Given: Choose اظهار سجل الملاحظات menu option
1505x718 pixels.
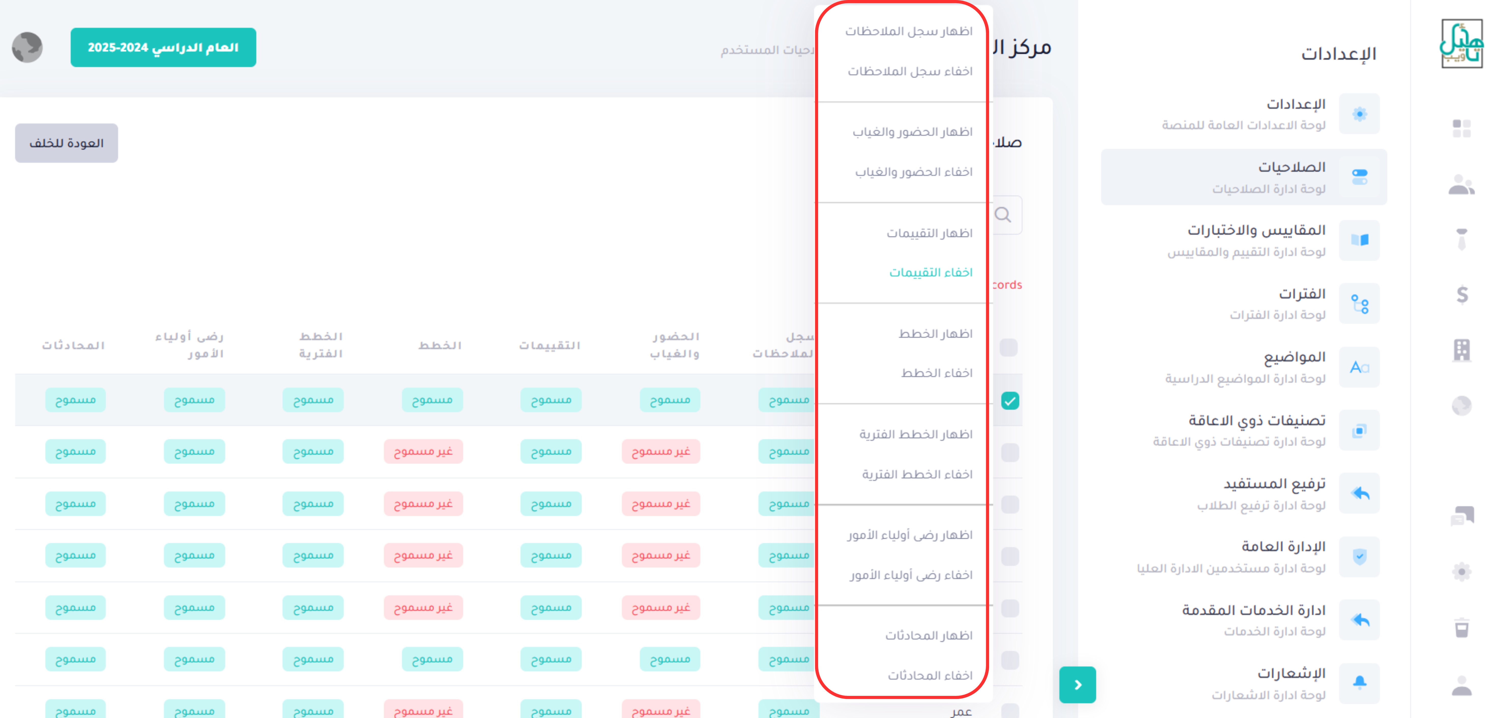Looking at the screenshot, I should (908, 32).
